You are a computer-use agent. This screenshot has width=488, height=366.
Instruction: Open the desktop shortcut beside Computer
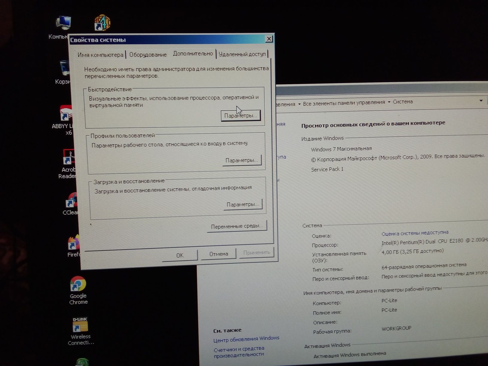coord(102,22)
